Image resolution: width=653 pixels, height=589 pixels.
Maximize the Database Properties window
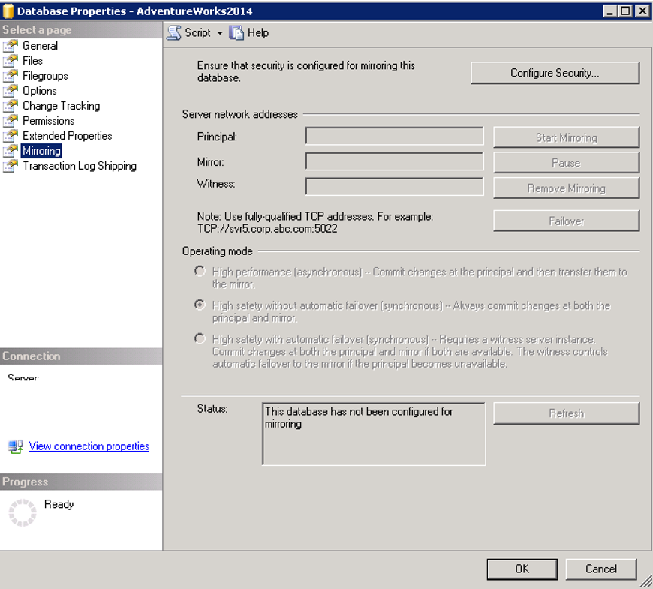click(x=625, y=11)
